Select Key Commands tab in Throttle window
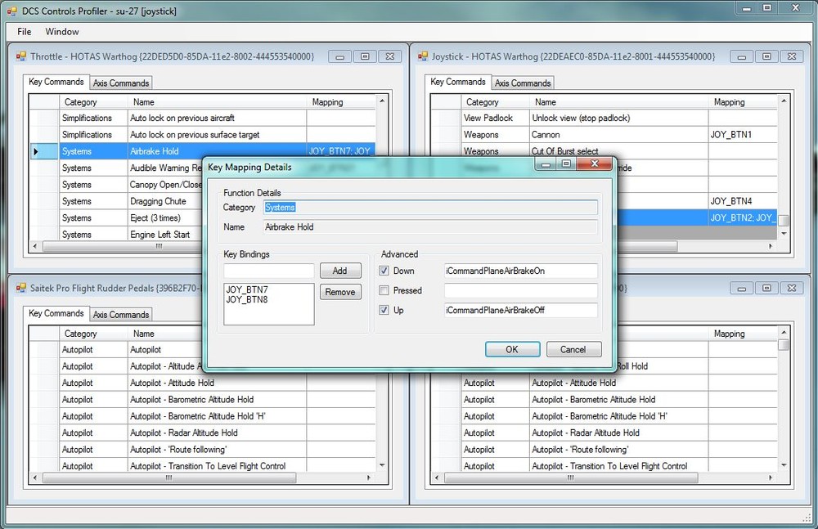 [56, 82]
